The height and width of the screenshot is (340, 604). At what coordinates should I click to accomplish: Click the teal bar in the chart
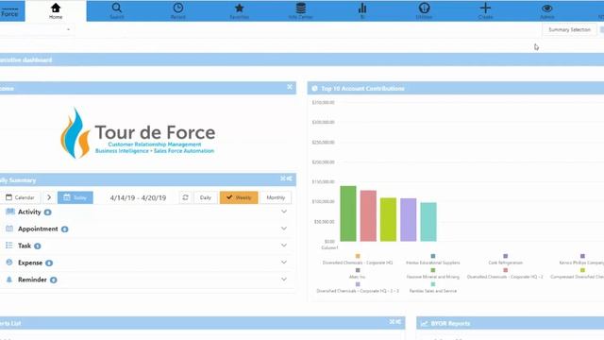[428, 222]
